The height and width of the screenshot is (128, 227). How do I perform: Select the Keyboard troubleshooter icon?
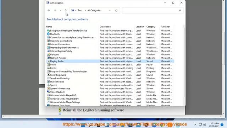click(48, 54)
